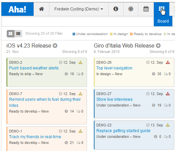Click the Ready to develop orange swatch
Viewport: 175px width, 151px height.
131,34
